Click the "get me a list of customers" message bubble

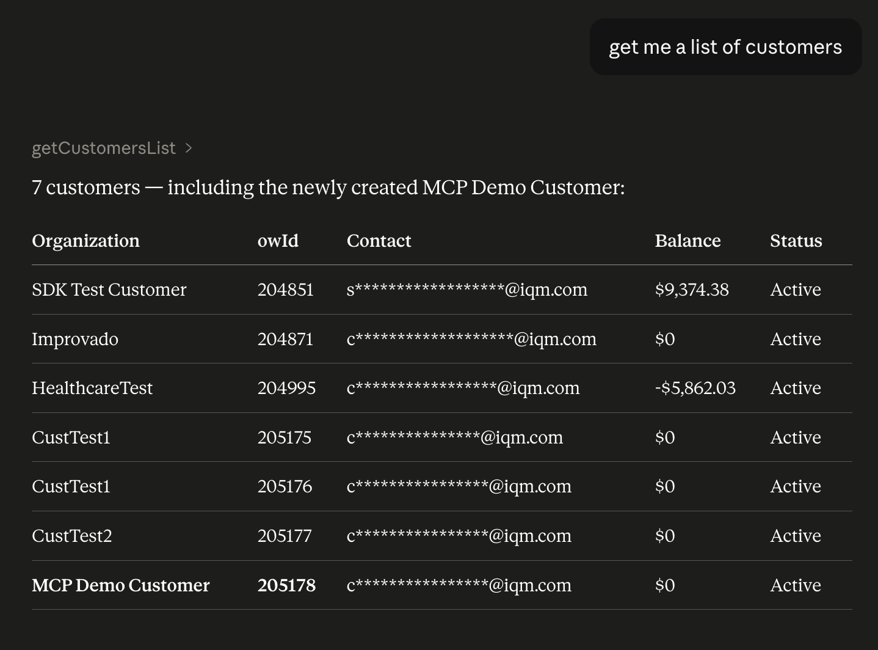725,47
